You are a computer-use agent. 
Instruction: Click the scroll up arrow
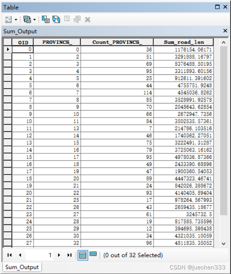pyautogui.click(x=224, y=42)
